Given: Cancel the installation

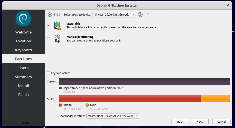Looking at the screenshot, I should click(x=221, y=122).
